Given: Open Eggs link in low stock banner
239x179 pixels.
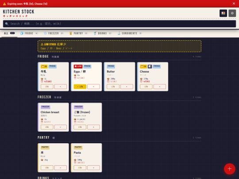Looking at the screenshot, I should coord(46,49).
